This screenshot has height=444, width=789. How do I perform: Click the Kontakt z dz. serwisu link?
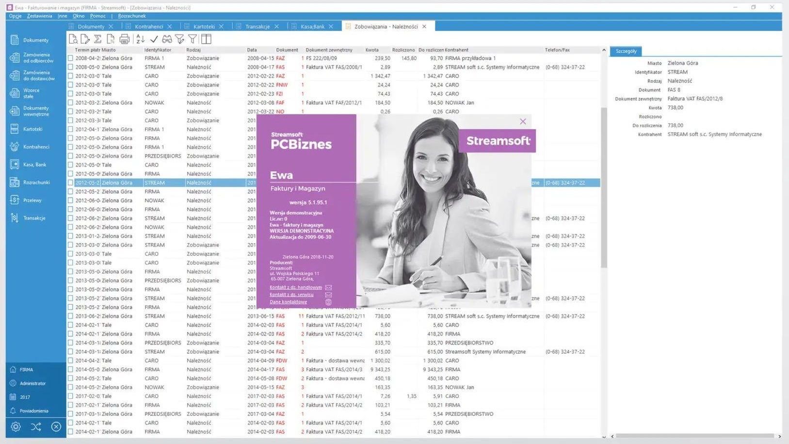point(291,295)
